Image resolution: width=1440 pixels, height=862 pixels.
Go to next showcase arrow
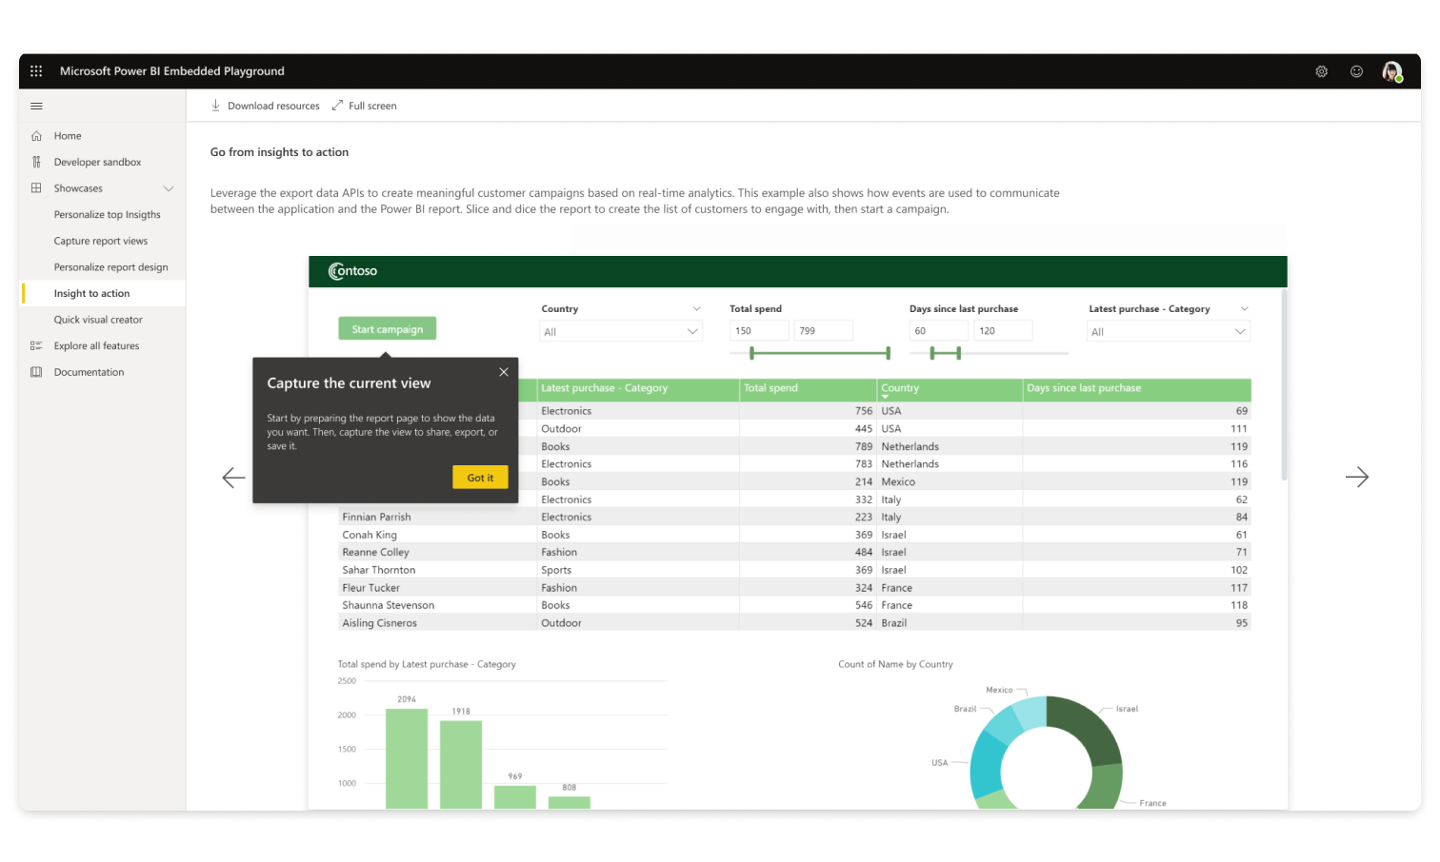[x=1357, y=478]
